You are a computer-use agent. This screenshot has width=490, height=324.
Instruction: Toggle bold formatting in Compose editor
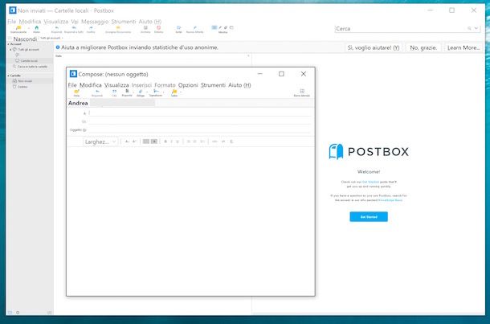(165, 141)
